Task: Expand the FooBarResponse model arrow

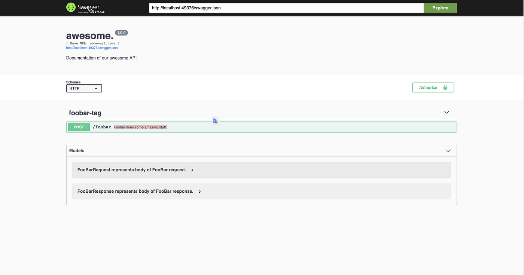Action: 200,192
